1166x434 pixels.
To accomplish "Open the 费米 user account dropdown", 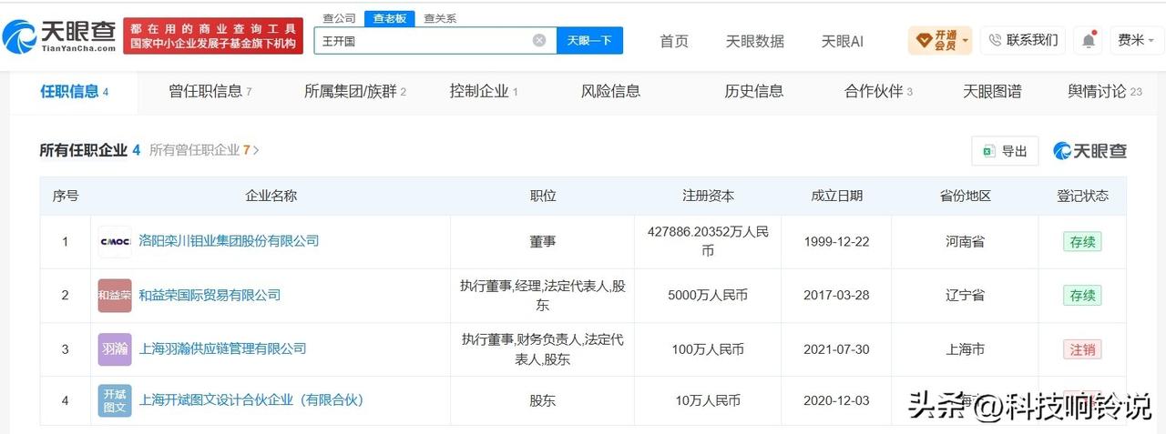I will [1136, 40].
